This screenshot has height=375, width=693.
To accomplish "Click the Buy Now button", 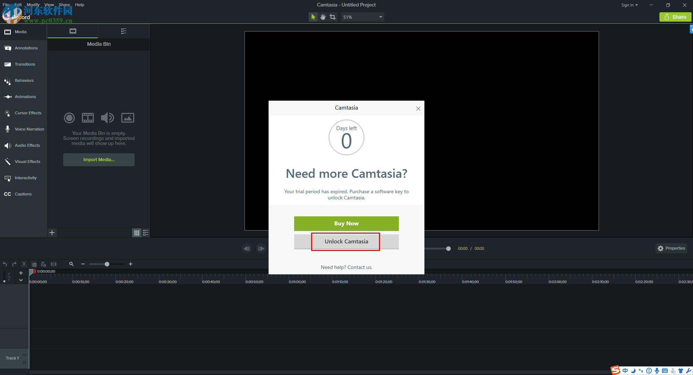I will click(346, 224).
